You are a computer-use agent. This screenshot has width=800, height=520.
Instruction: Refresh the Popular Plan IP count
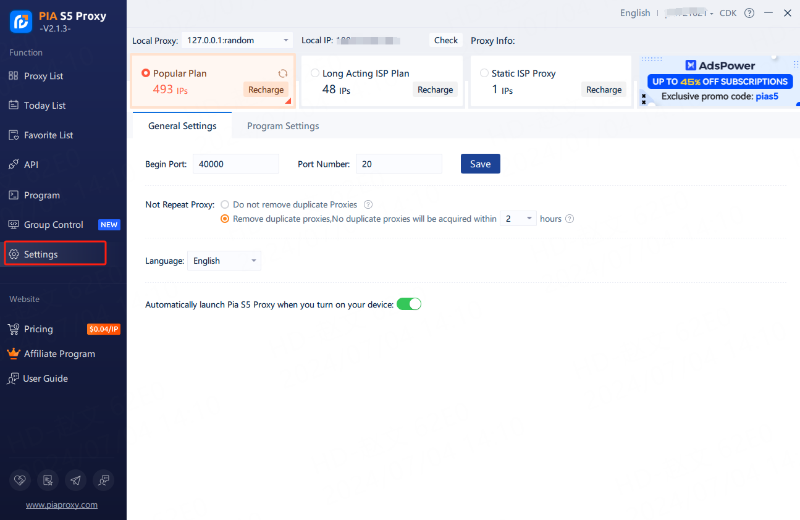[x=282, y=73]
